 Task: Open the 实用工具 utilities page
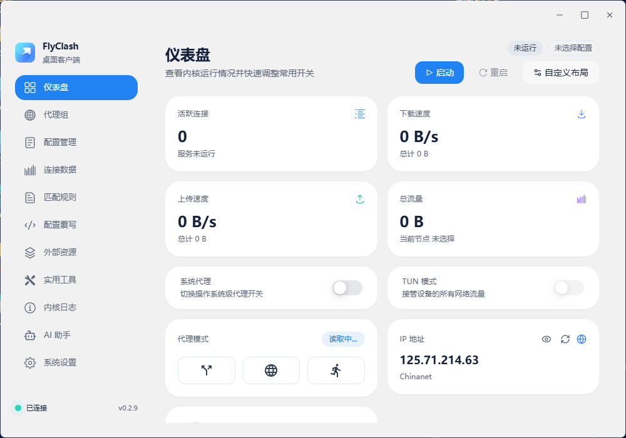pyautogui.click(x=76, y=280)
